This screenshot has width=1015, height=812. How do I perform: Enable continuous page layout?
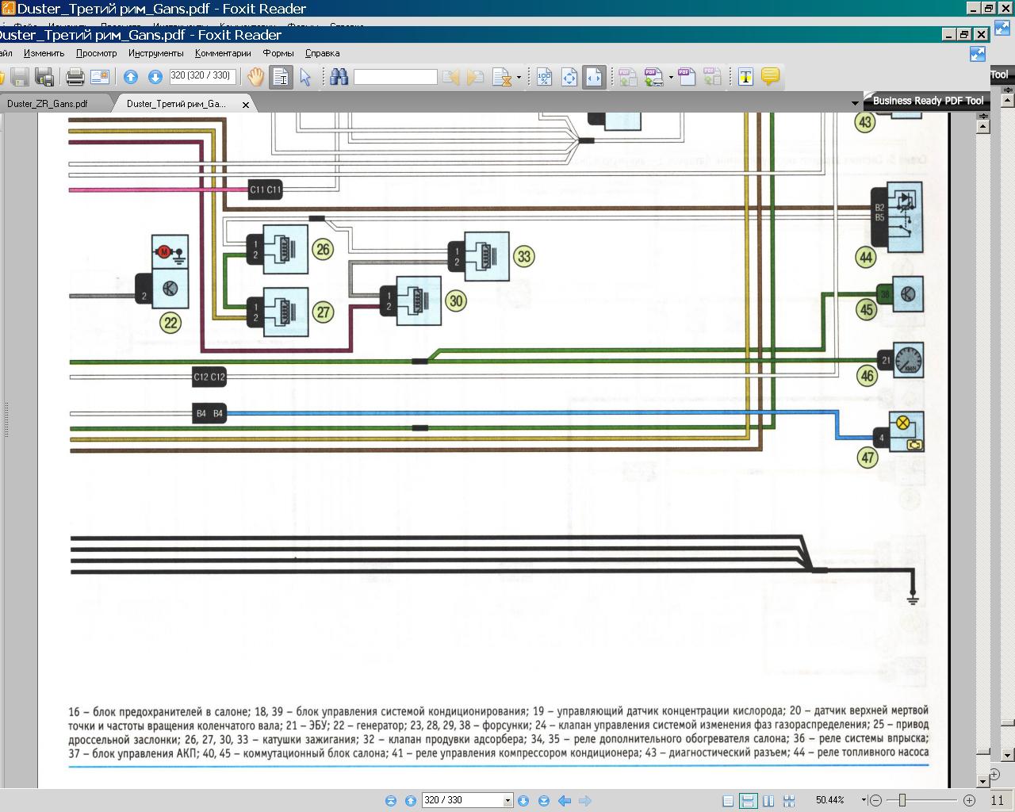coord(748,801)
